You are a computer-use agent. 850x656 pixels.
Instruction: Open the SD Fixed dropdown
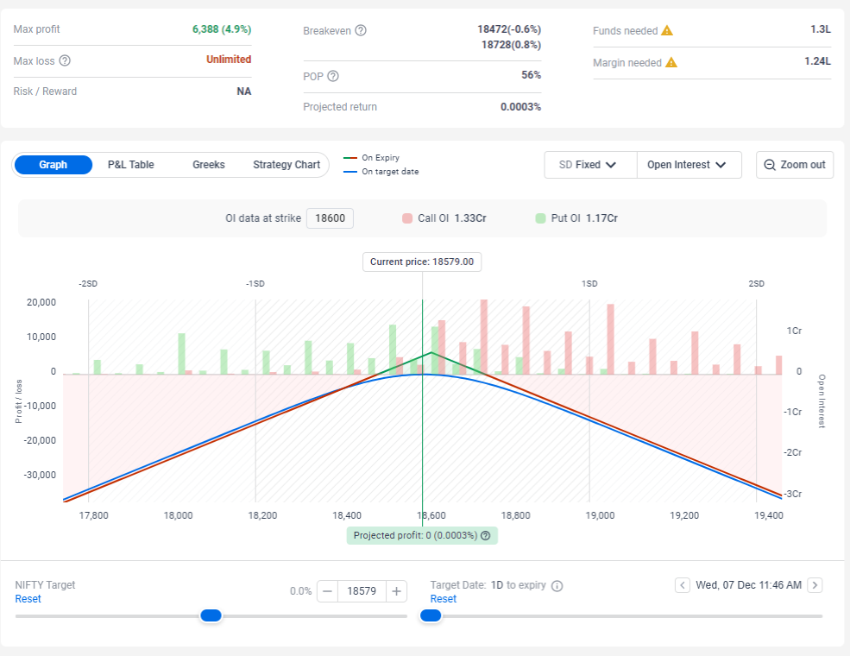[590, 165]
